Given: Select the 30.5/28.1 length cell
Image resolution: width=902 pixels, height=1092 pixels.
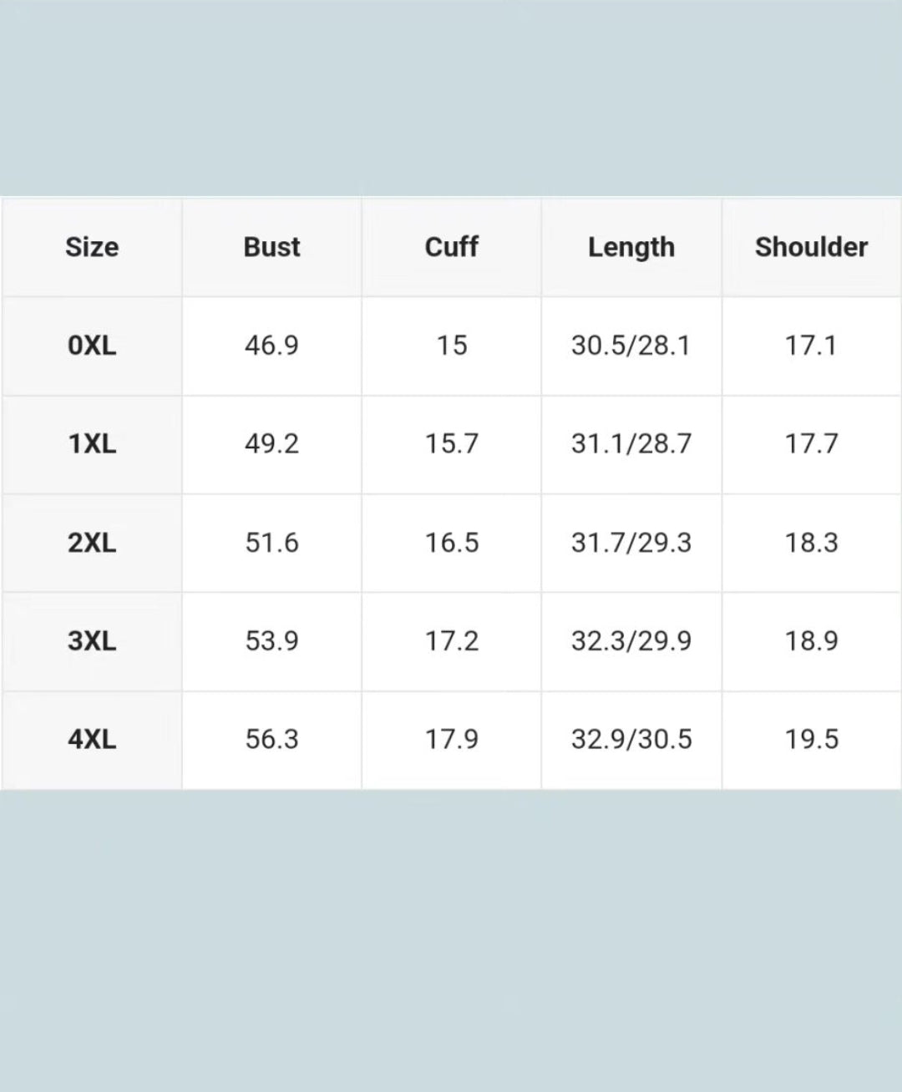Looking at the screenshot, I should pyautogui.click(x=631, y=346).
